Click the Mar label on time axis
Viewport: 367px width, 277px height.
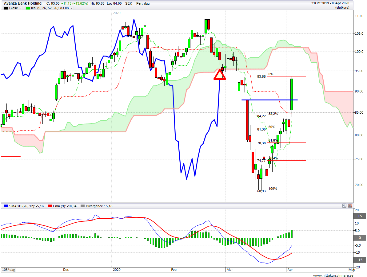(229, 270)
